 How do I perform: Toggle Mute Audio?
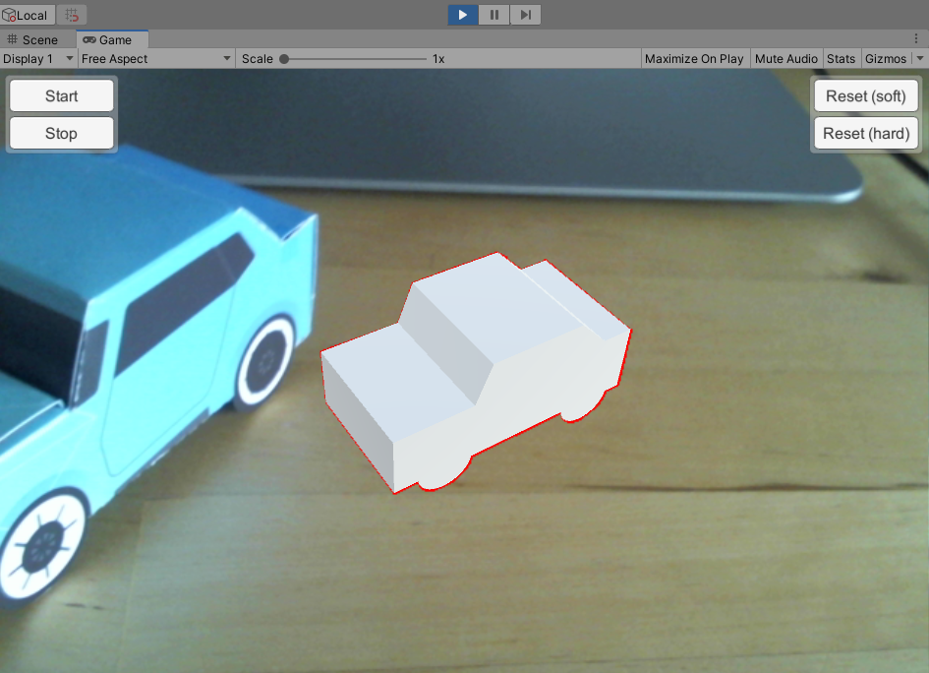click(x=786, y=59)
